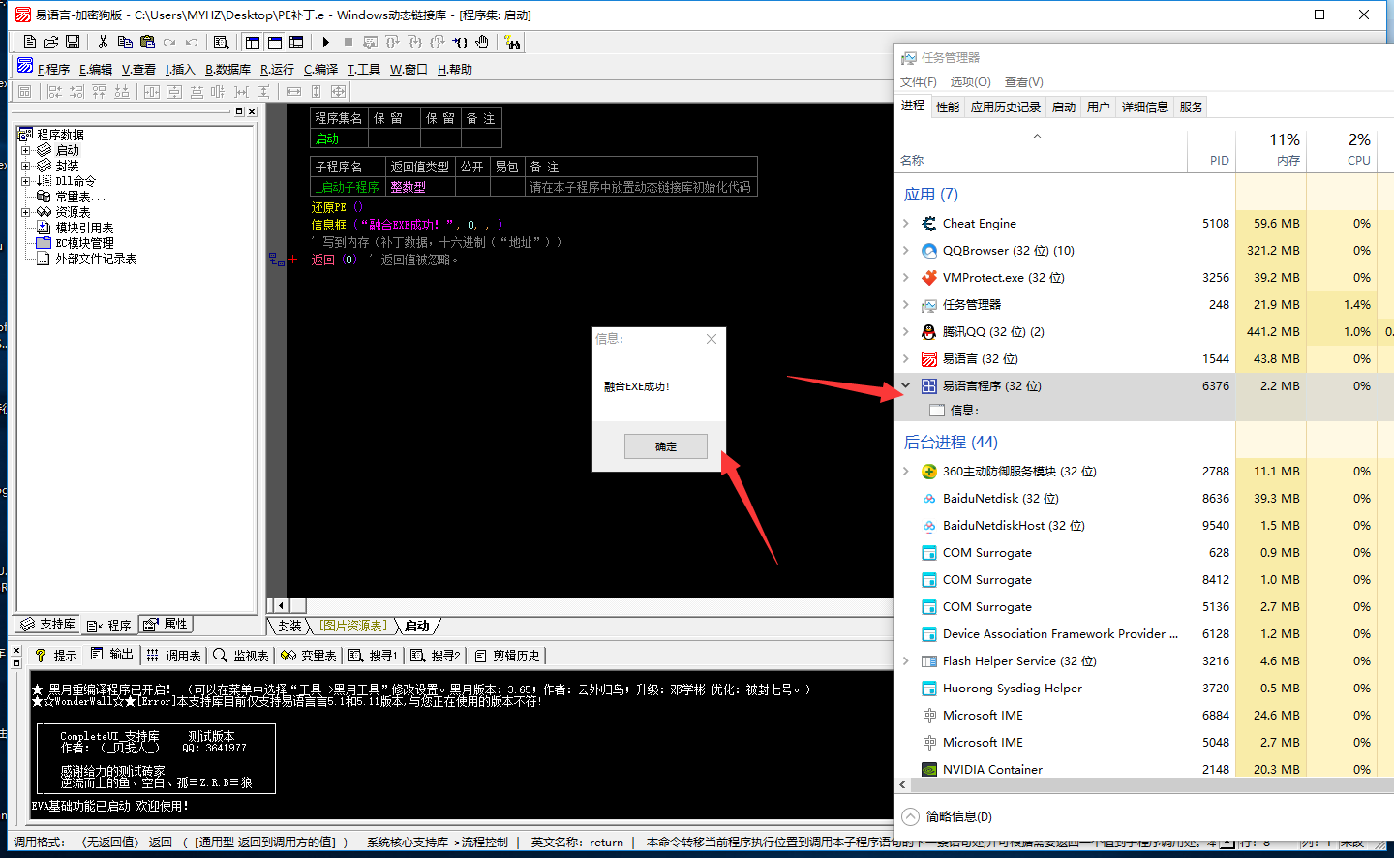Image resolution: width=1394 pixels, height=858 pixels.
Task: Open Task Manager's 文件(F) menu
Action: [919, 82]
